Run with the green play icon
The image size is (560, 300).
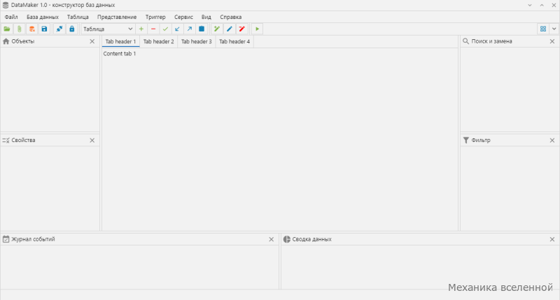(x=257, y=29)
